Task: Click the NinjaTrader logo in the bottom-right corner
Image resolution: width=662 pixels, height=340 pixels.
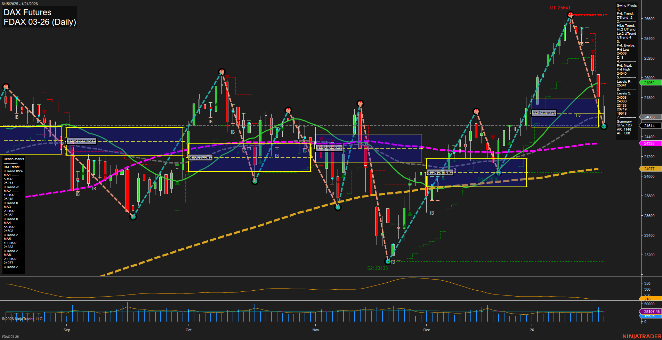Action: [642, 336]
